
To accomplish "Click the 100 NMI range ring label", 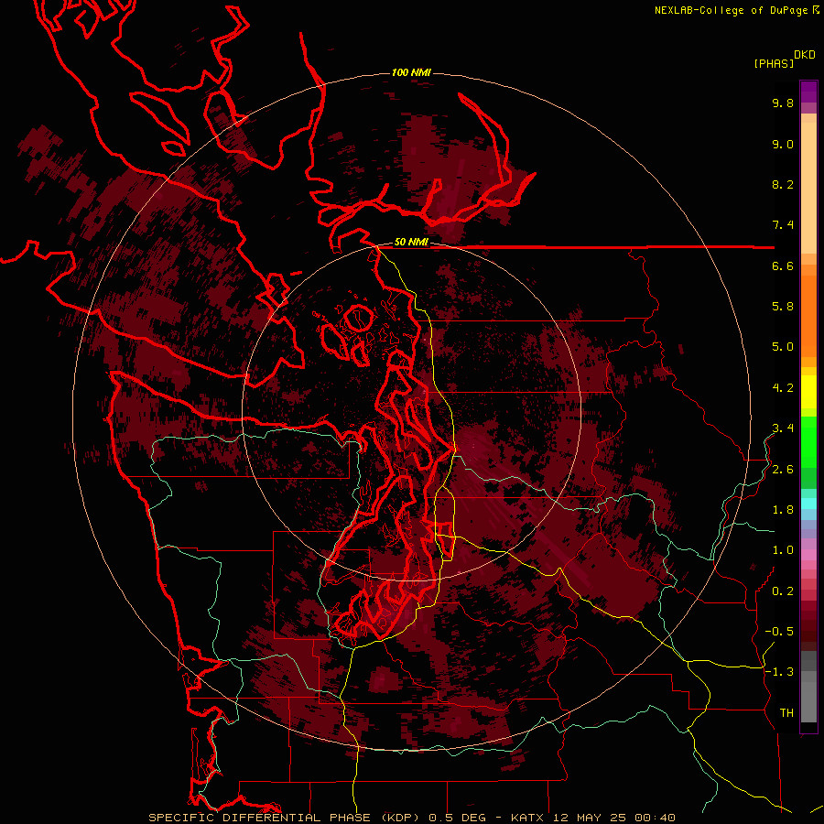I will click(x=411, y=72).
